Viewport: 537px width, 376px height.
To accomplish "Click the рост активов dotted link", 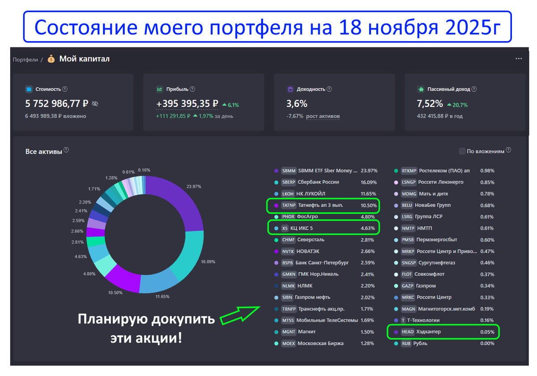I will coord(323,116).
